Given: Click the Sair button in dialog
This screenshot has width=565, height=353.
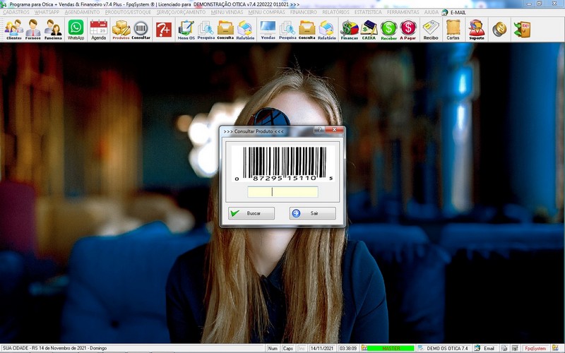Looking at the screenshot, I should click(x=313, y=213).
